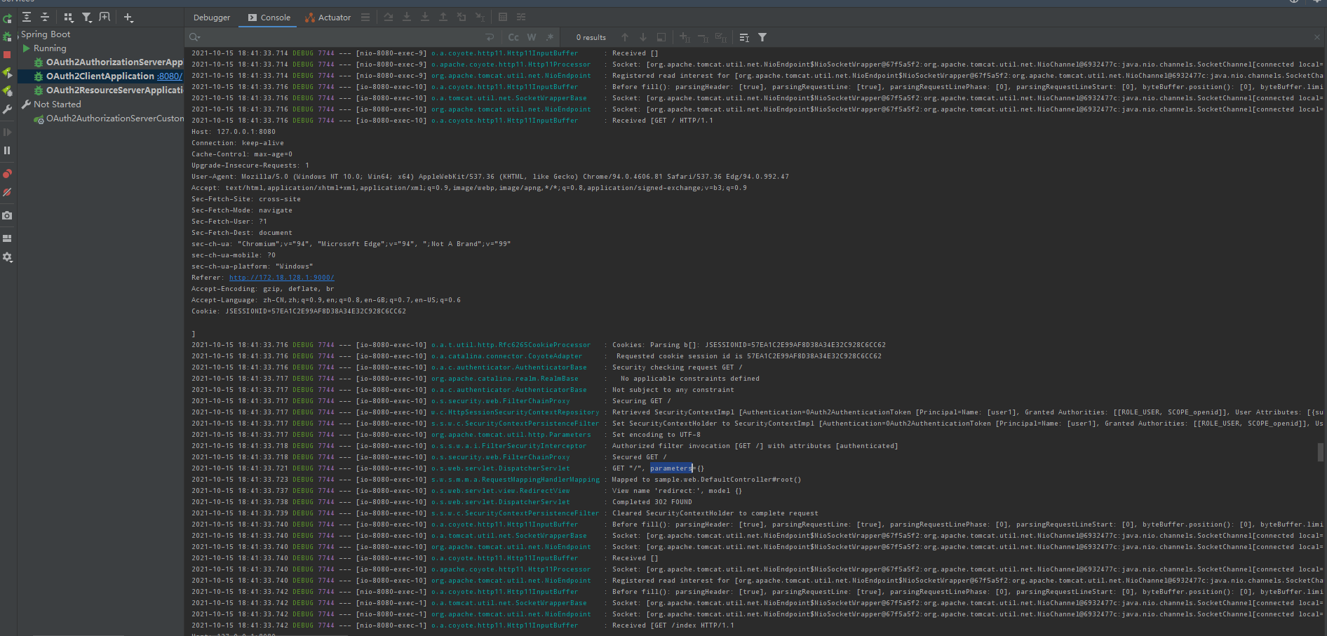Image resolution: width=1327 pixels, height=636 pixels.
Task: Switch to Debugger tab
Action: click(212, 18)
